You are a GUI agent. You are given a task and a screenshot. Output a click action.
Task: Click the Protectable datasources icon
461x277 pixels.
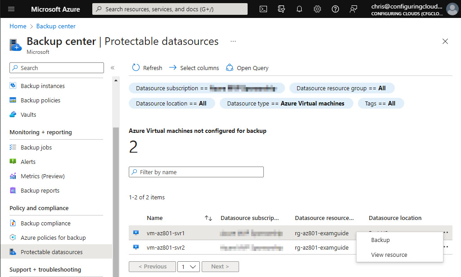(x=13, y=252)
